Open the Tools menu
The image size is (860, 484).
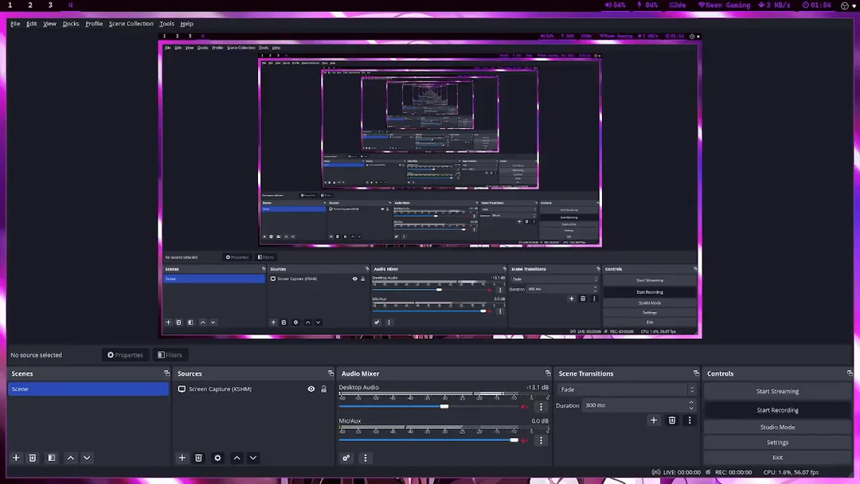(166, 24)
